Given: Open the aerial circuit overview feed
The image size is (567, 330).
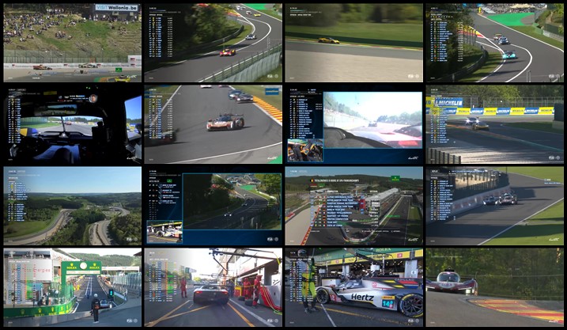Looking at the screenshot, I should (72, 206).
